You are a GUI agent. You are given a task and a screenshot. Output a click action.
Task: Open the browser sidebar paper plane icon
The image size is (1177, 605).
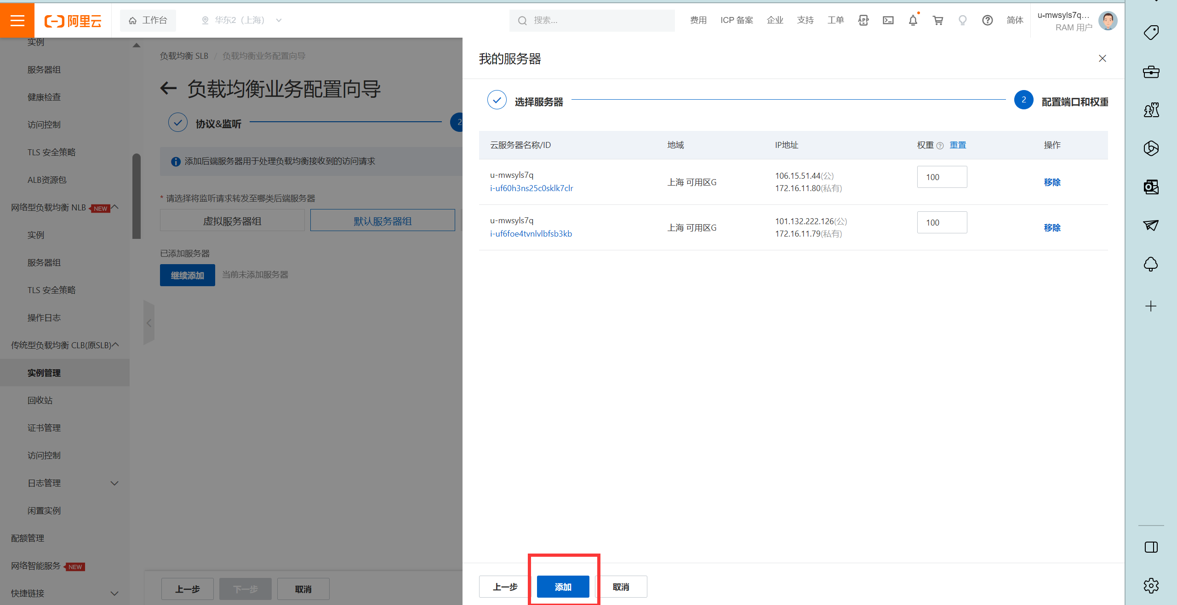point(1151,225)
